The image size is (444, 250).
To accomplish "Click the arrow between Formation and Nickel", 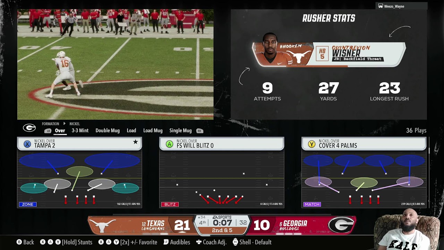I will [64, 124].
